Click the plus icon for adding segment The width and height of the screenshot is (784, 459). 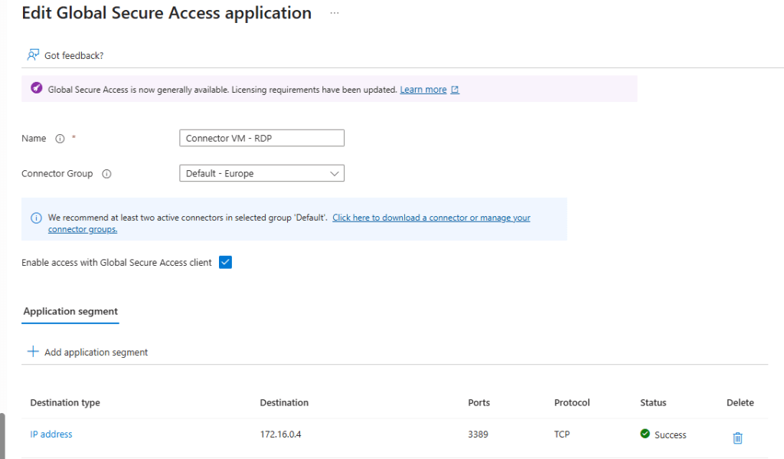click(33, 352)
